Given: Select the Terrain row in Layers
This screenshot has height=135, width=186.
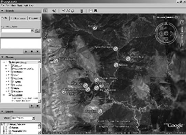Looking at the screenshot, I should (15, 128).
